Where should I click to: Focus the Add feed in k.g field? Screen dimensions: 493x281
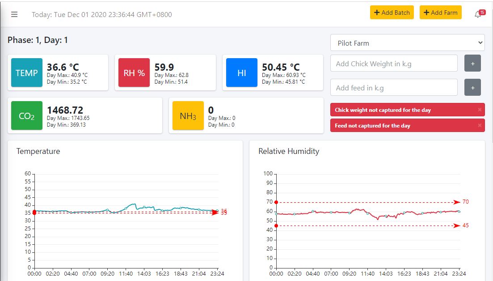pos(394,88)
